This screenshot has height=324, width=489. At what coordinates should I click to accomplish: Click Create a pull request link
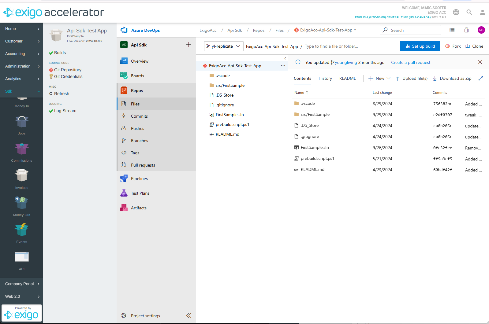pyautogui.click(x=410, y=62)
